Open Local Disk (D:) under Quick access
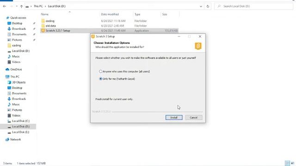 tap(21, 51)
